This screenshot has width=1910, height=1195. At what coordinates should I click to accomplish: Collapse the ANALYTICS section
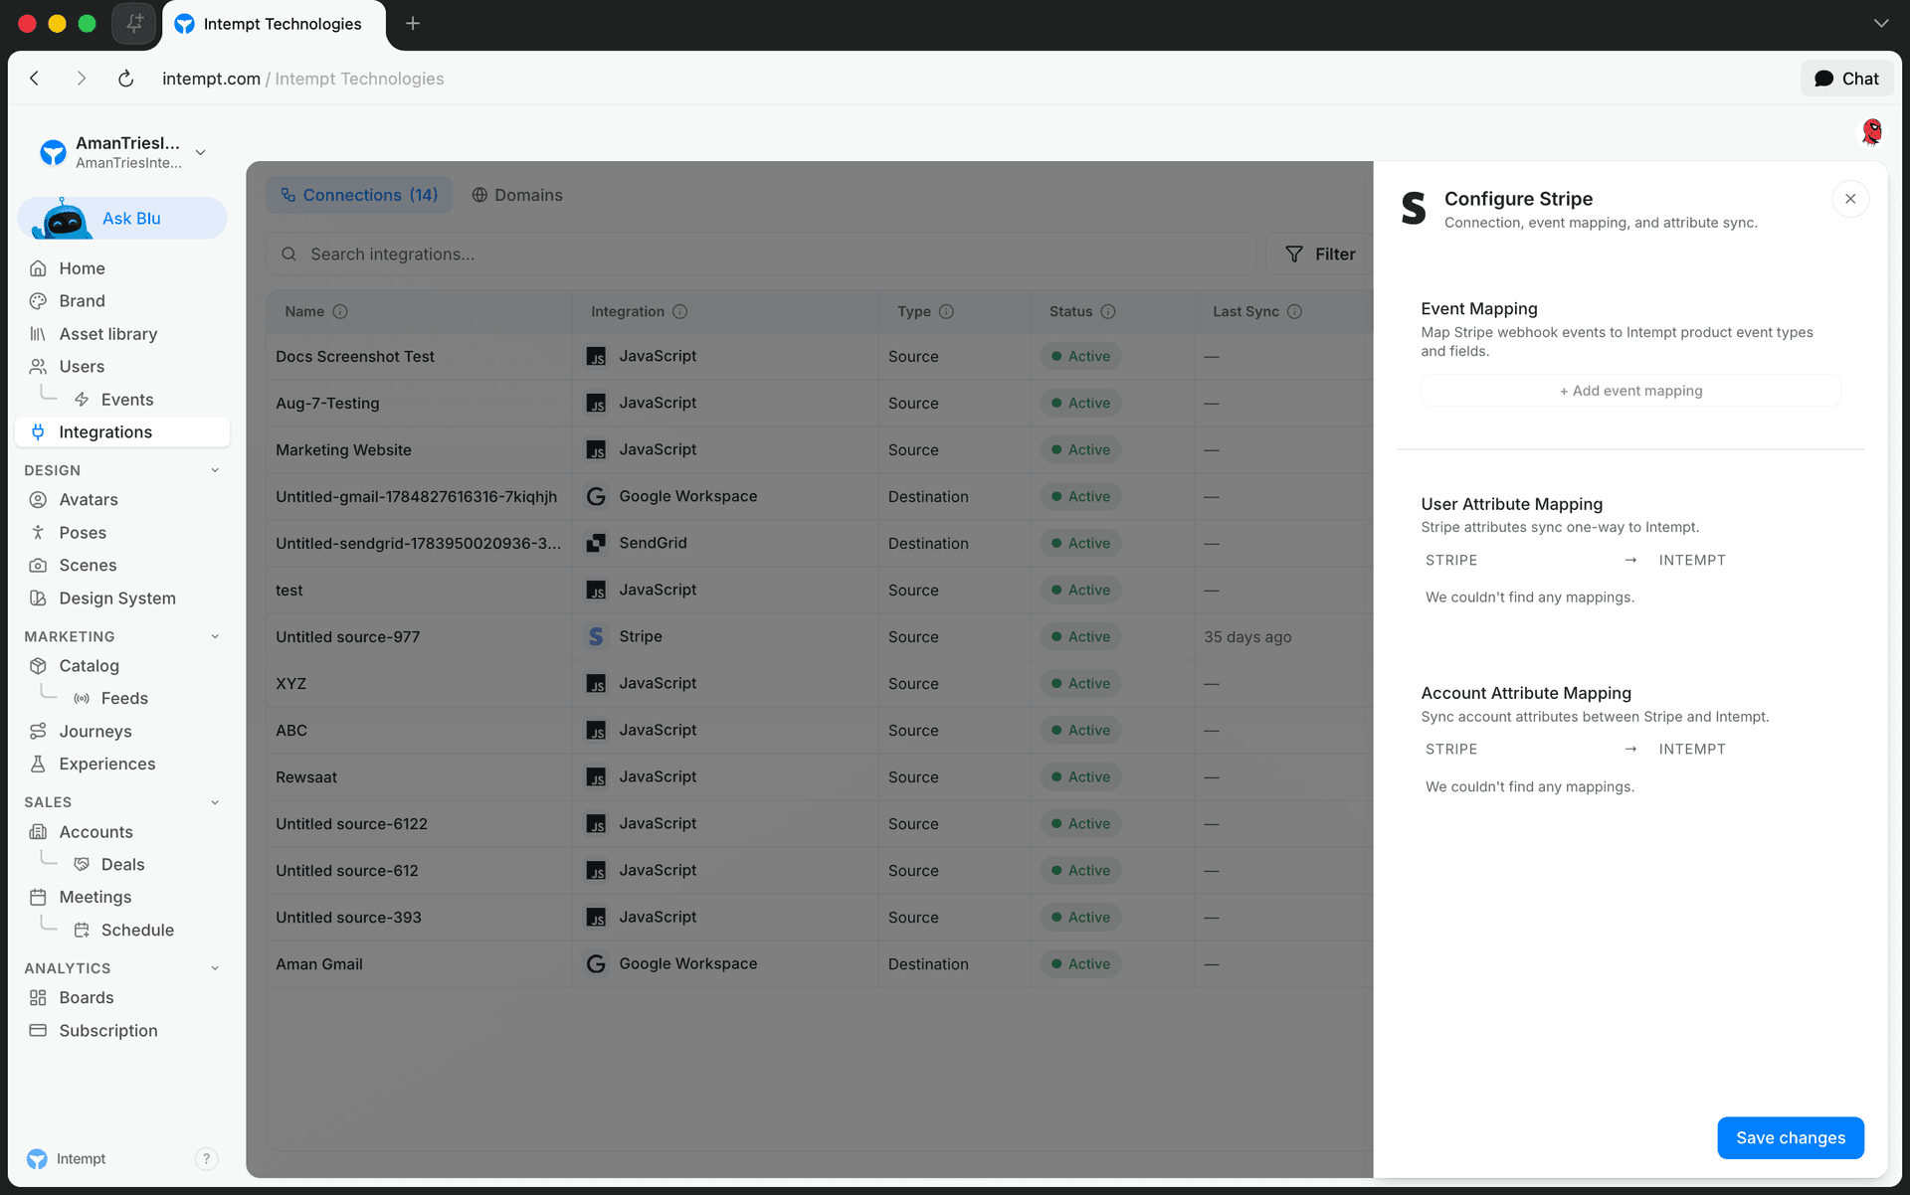coord(215,968)
